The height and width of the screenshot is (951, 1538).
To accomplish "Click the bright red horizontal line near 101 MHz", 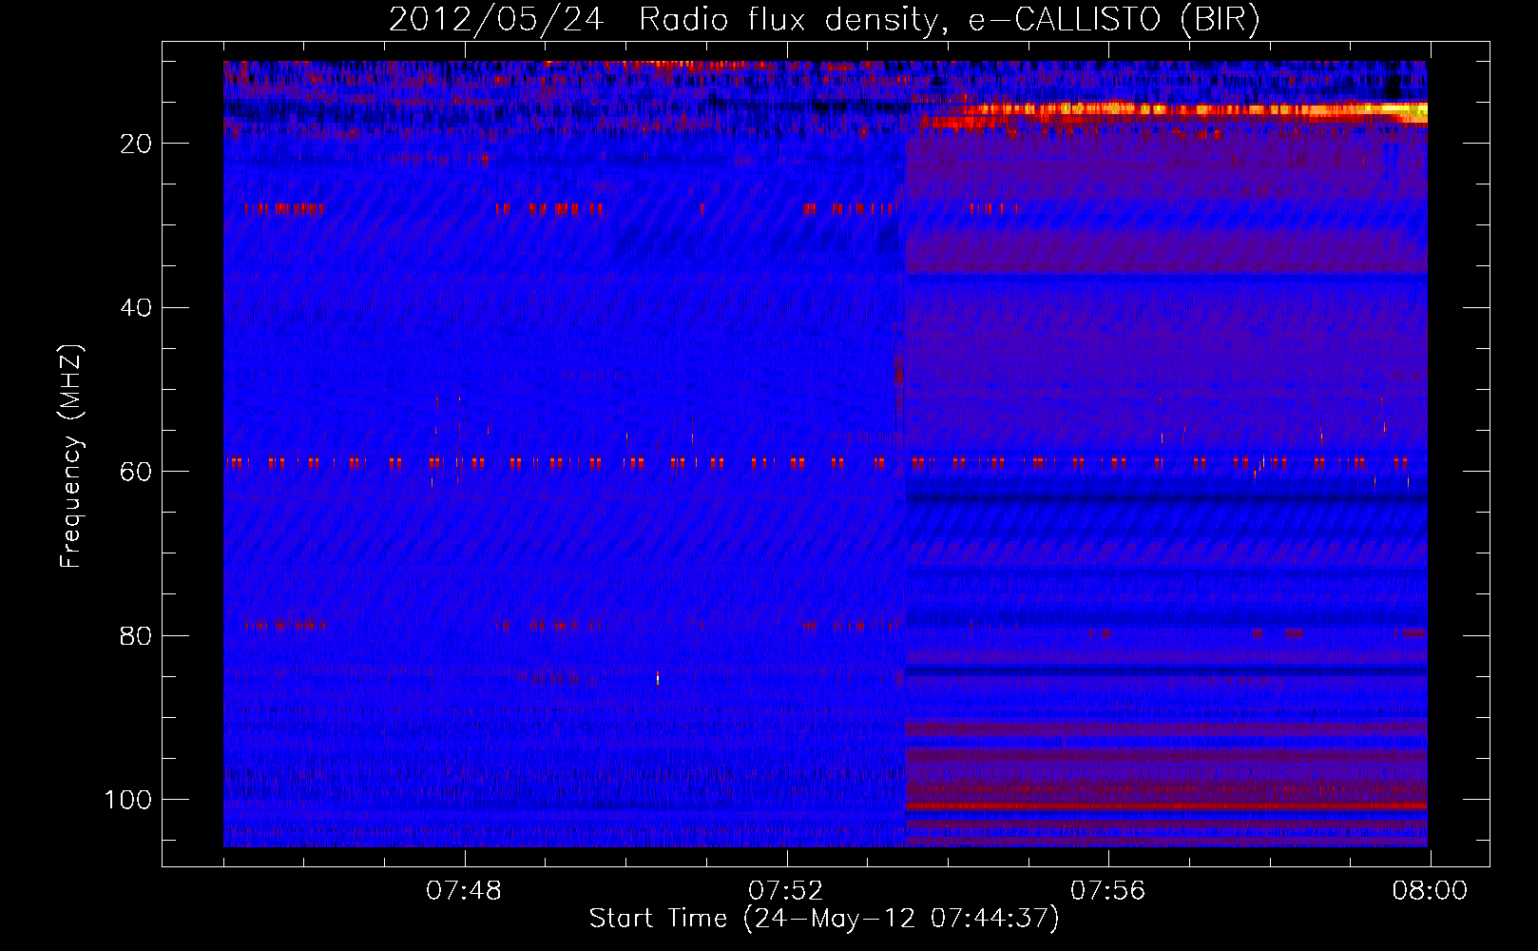I will (1166, 806).
